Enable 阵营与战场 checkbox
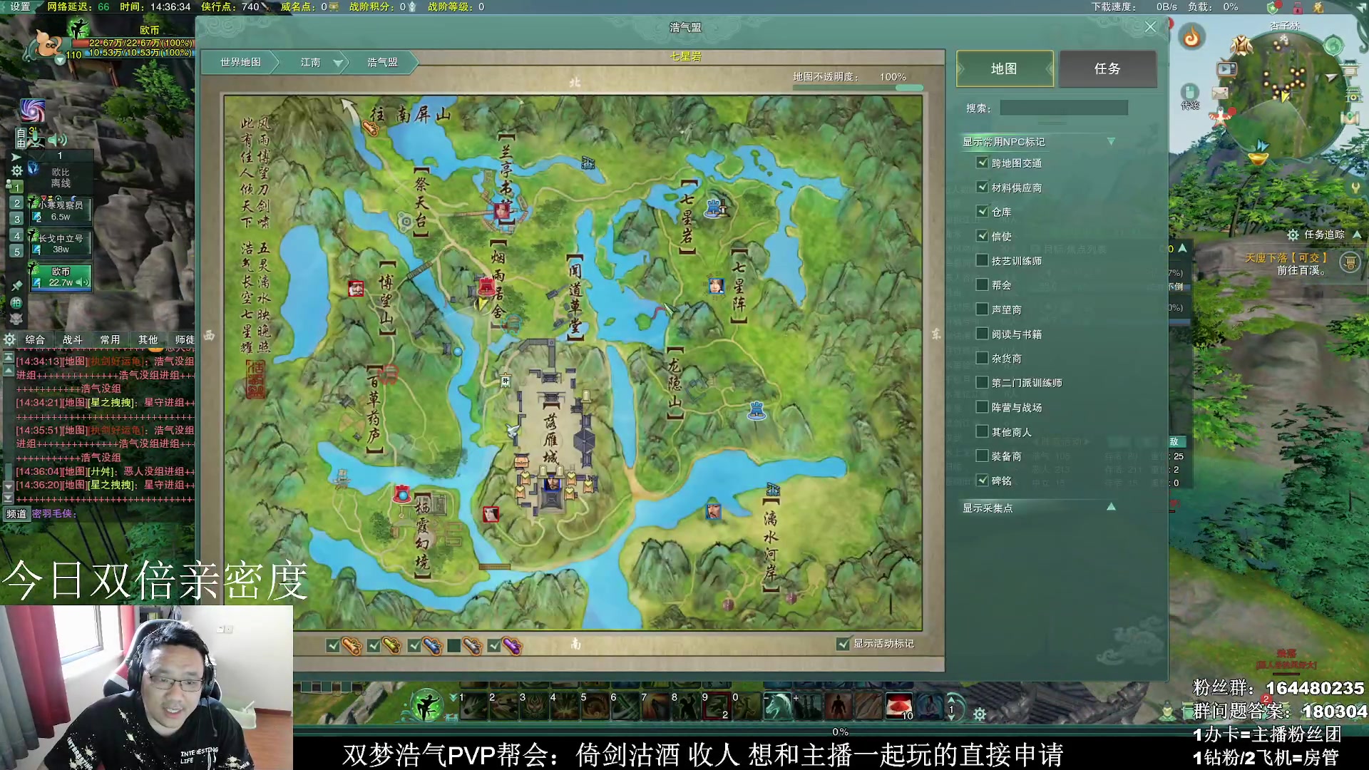 [x=983, y=407]
